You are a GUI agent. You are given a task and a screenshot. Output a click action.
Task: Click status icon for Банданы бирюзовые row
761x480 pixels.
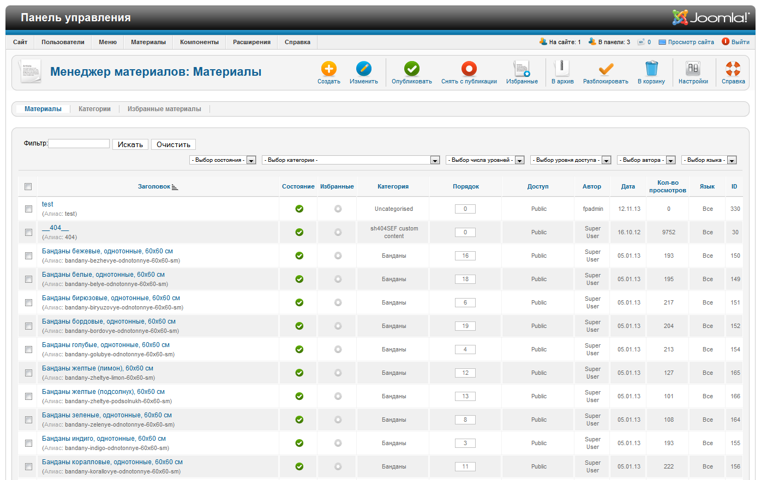[x=299, y=302]
